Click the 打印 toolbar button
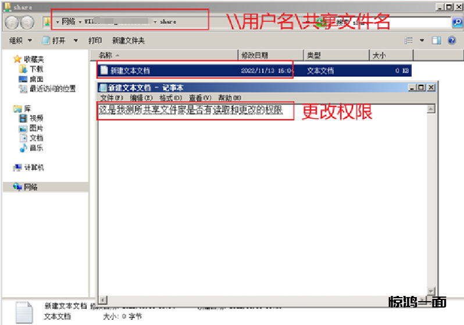 [95, 41]
